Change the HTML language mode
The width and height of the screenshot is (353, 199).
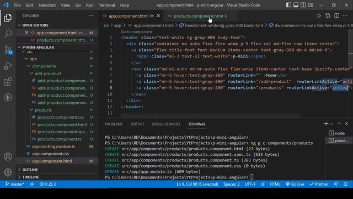click(x=275, y=184)
